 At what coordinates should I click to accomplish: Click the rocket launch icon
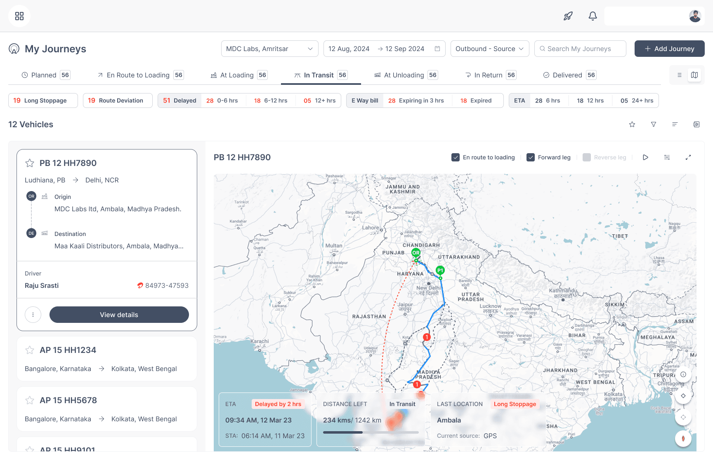coord(568,16)
